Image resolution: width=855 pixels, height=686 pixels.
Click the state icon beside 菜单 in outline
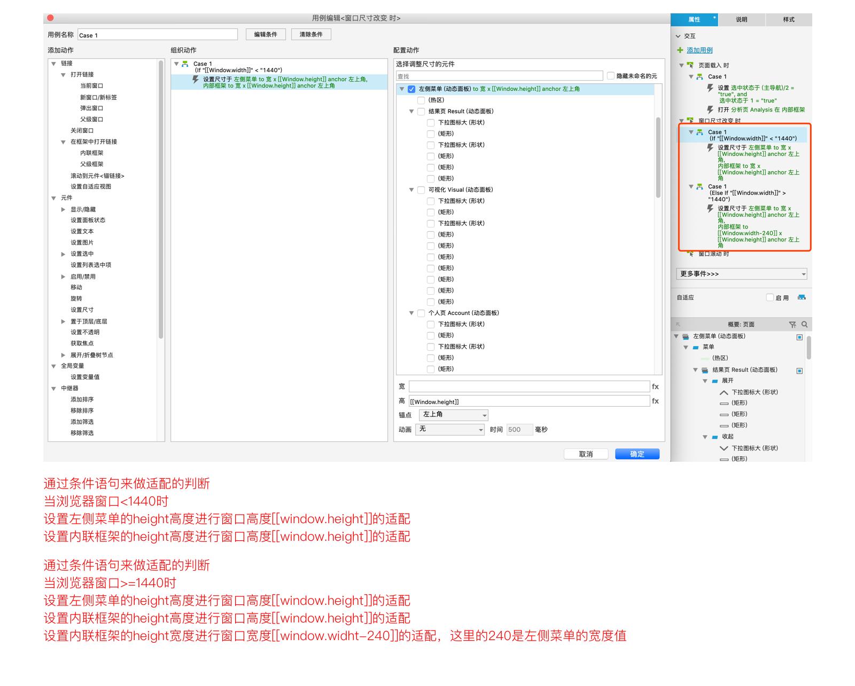696,347
